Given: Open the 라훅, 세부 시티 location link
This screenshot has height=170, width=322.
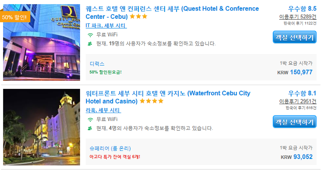Looking at the screenshot, I should click(103, 110).
